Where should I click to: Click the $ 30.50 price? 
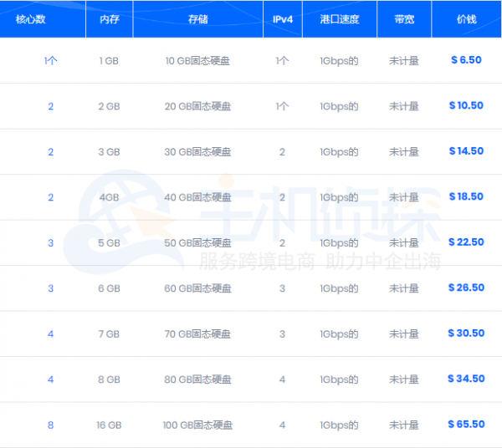click(x=466, y=333)
